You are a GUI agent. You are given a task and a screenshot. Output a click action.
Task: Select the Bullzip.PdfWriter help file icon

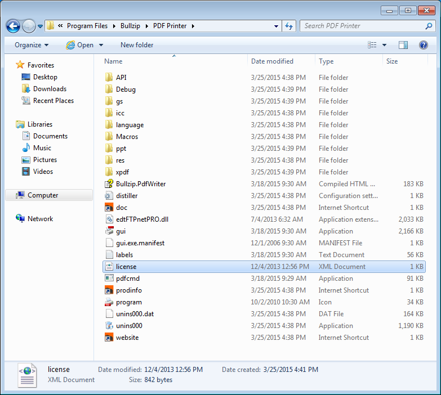[109, 184]
